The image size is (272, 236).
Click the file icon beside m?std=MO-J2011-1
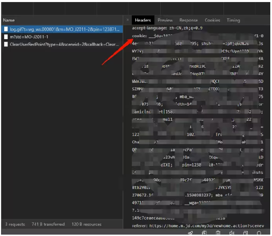[6, 37]
